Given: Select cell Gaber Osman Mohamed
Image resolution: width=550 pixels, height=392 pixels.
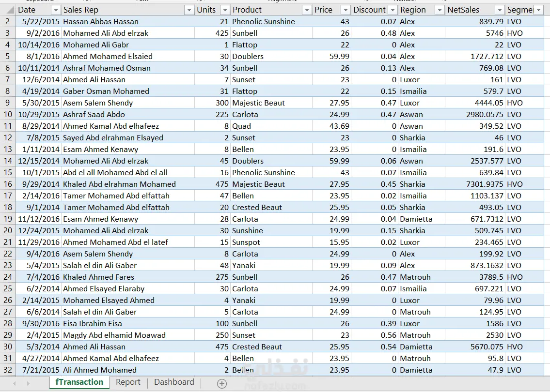Looking at the screenshot, I should [128, 91].
